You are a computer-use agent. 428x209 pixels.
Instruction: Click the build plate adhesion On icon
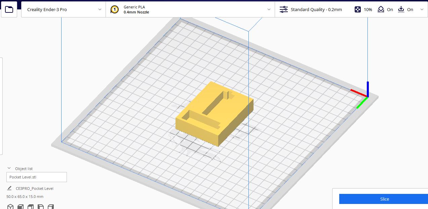[401, 9]
